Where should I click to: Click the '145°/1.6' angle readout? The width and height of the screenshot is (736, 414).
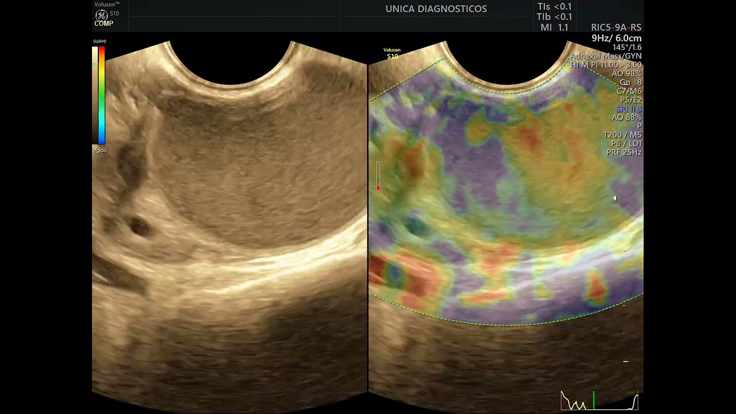(627, 47)
